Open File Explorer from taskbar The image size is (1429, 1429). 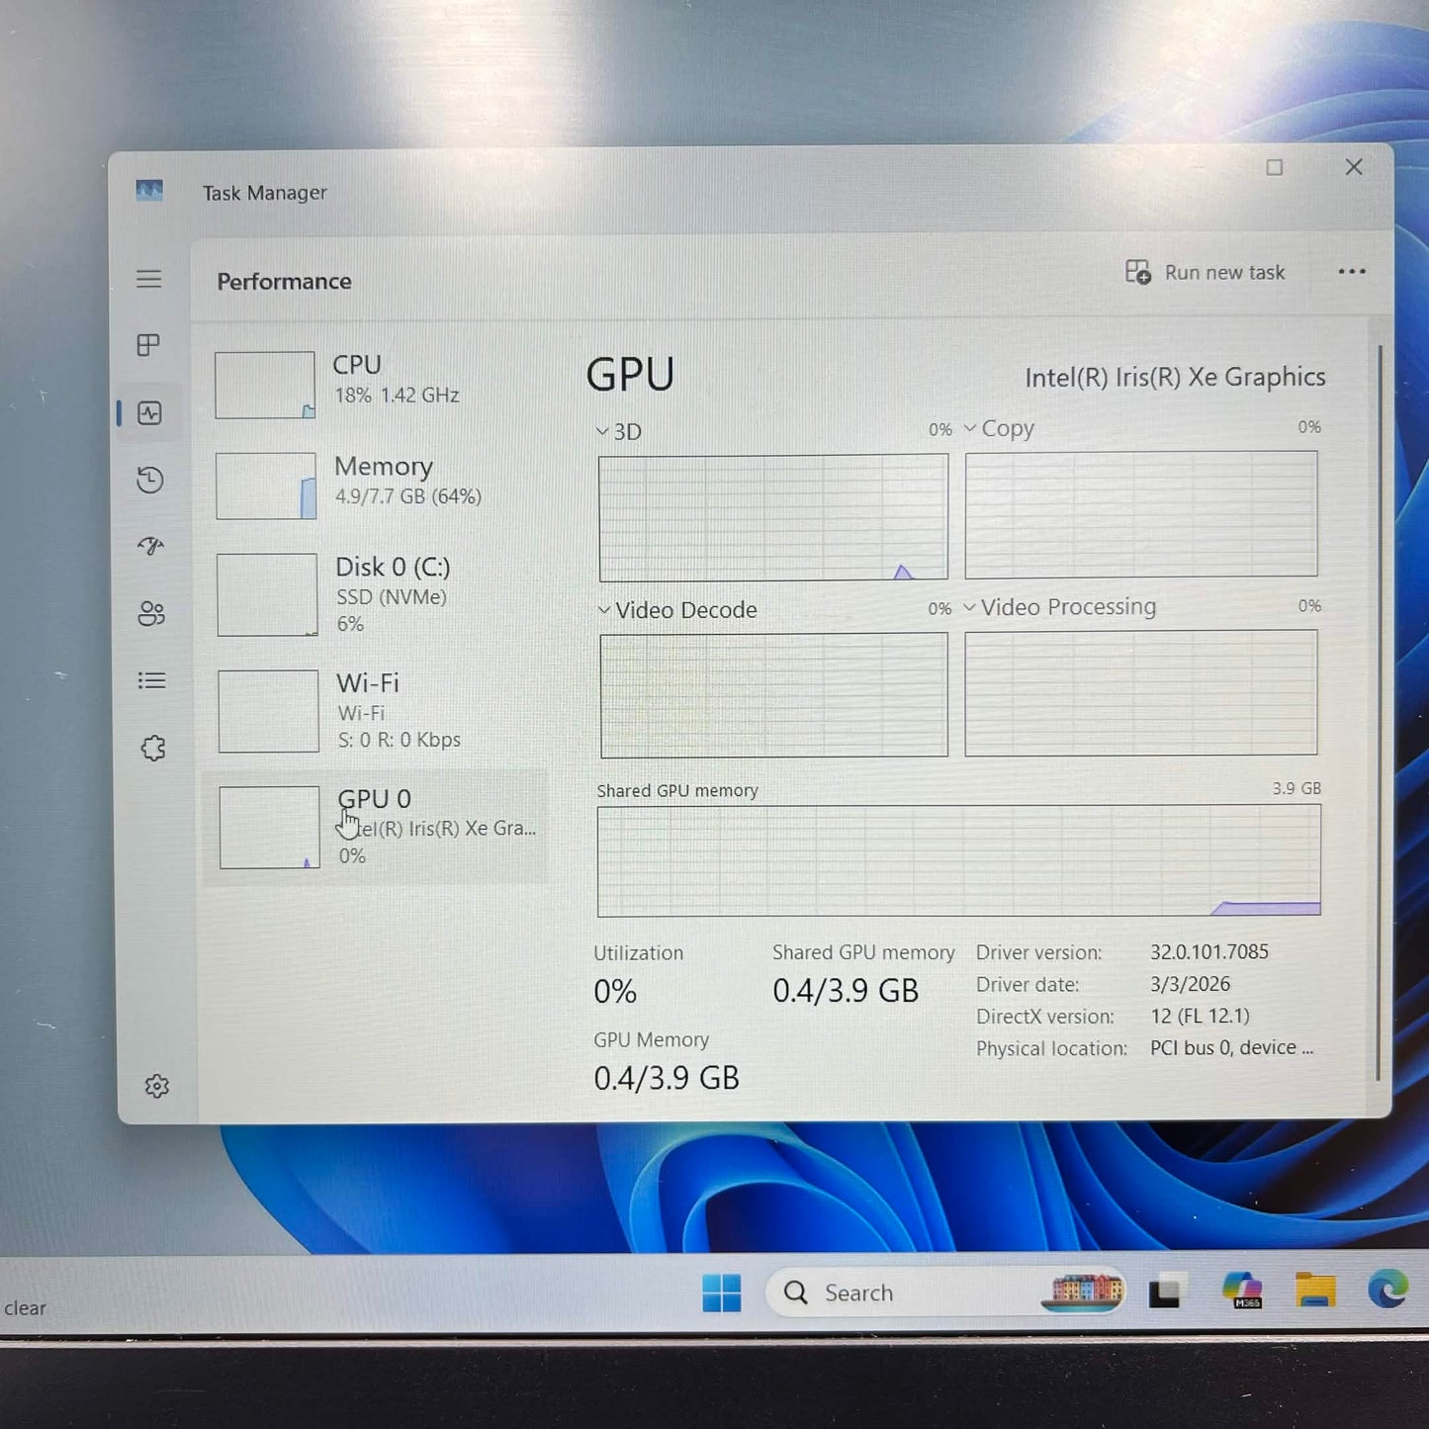1315,1290
